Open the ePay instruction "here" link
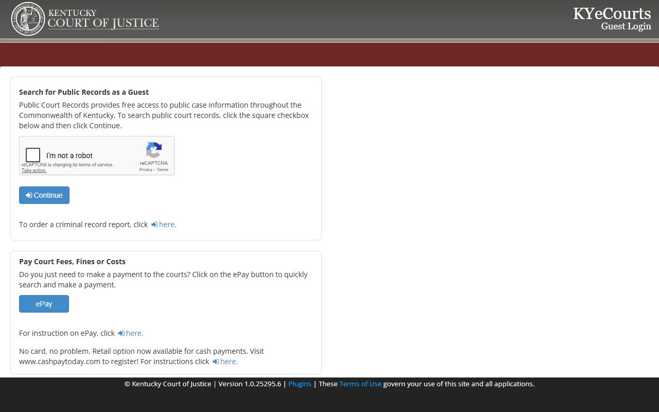 pos(134,333)
